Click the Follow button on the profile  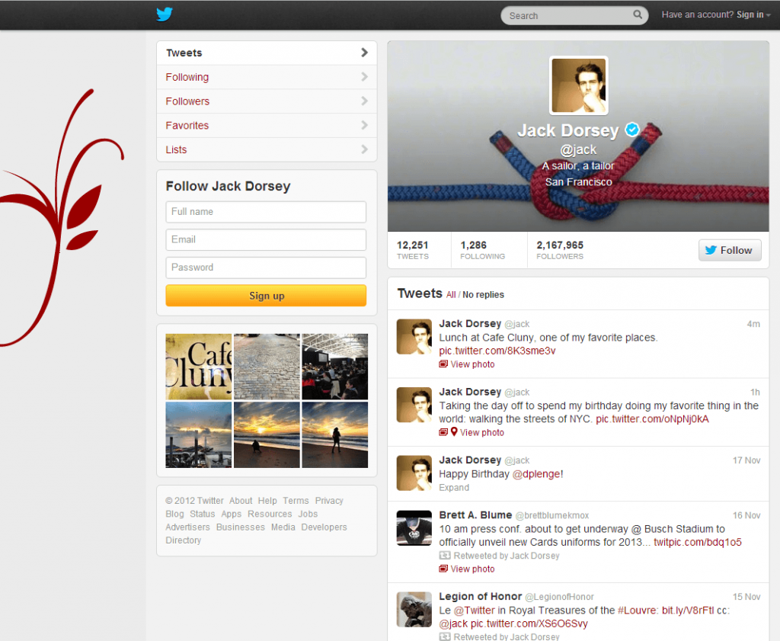coord(730,250)
